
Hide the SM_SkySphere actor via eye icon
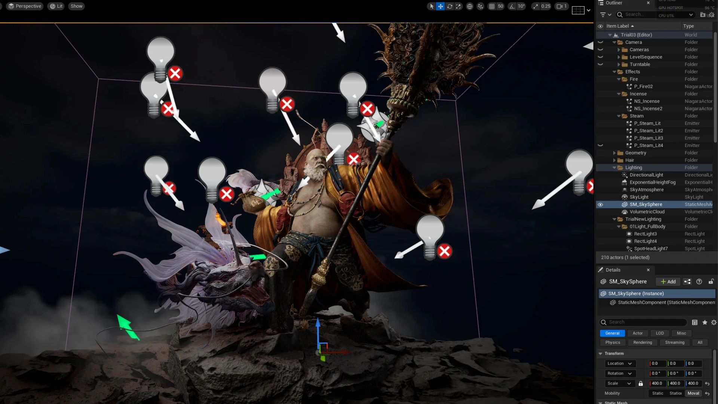tap(600, 205)
